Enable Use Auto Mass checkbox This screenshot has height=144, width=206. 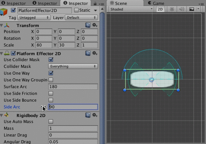click(51, 121)
